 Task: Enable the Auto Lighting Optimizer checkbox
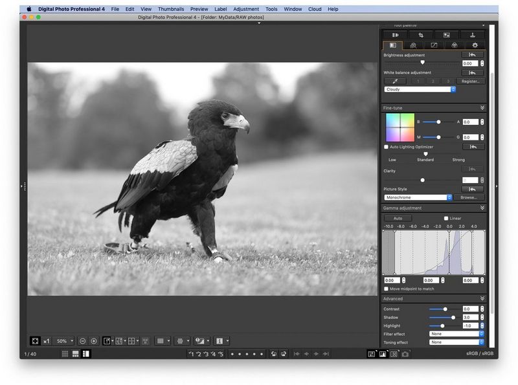pos(386,147)
